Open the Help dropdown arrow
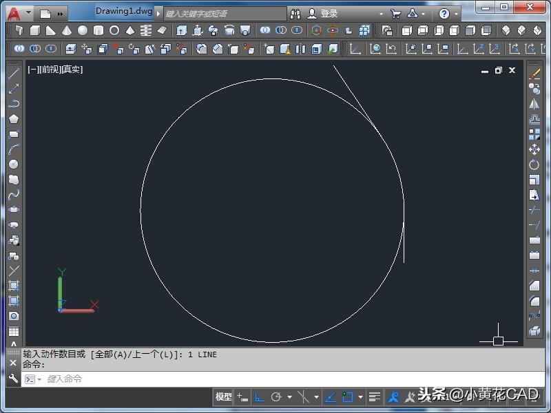 456,14
